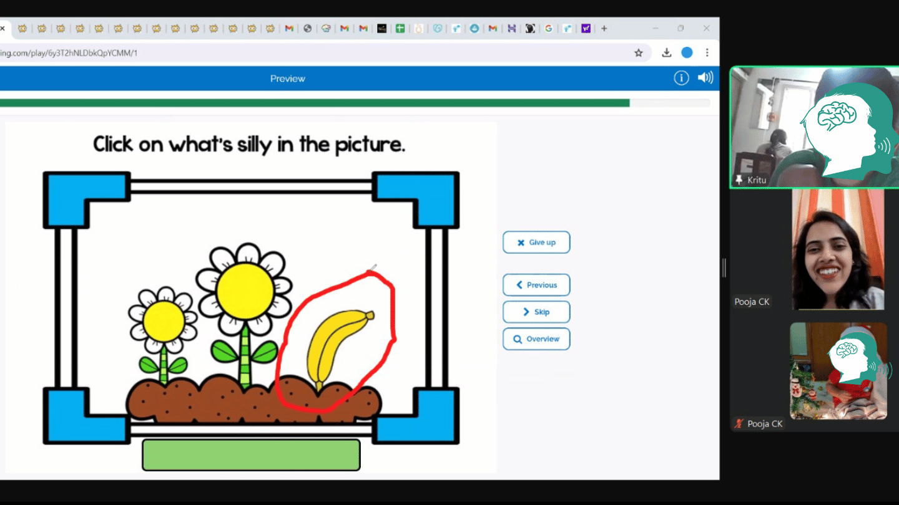This screenshot has width=899, height=505.
Task: Select the smiling Pooja CK video tile
Action: [x=838, y=249]
